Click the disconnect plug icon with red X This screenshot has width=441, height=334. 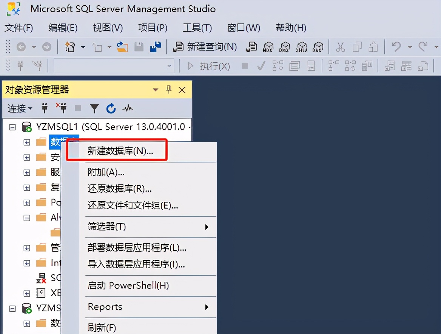point(61,108)
